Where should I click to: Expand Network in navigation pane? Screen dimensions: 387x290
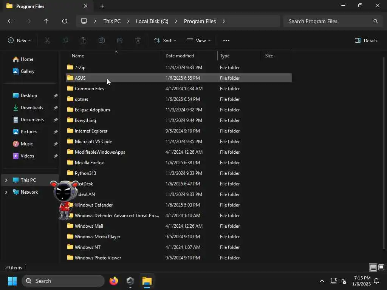pos(6,192)
